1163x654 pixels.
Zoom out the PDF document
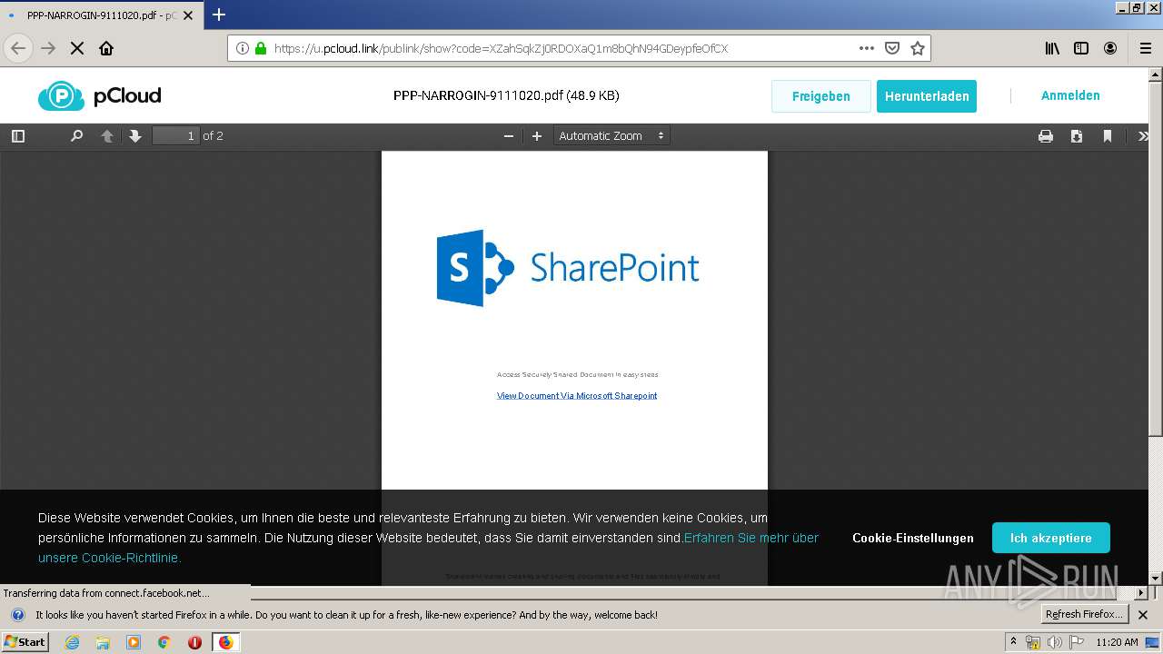[509, 136]
